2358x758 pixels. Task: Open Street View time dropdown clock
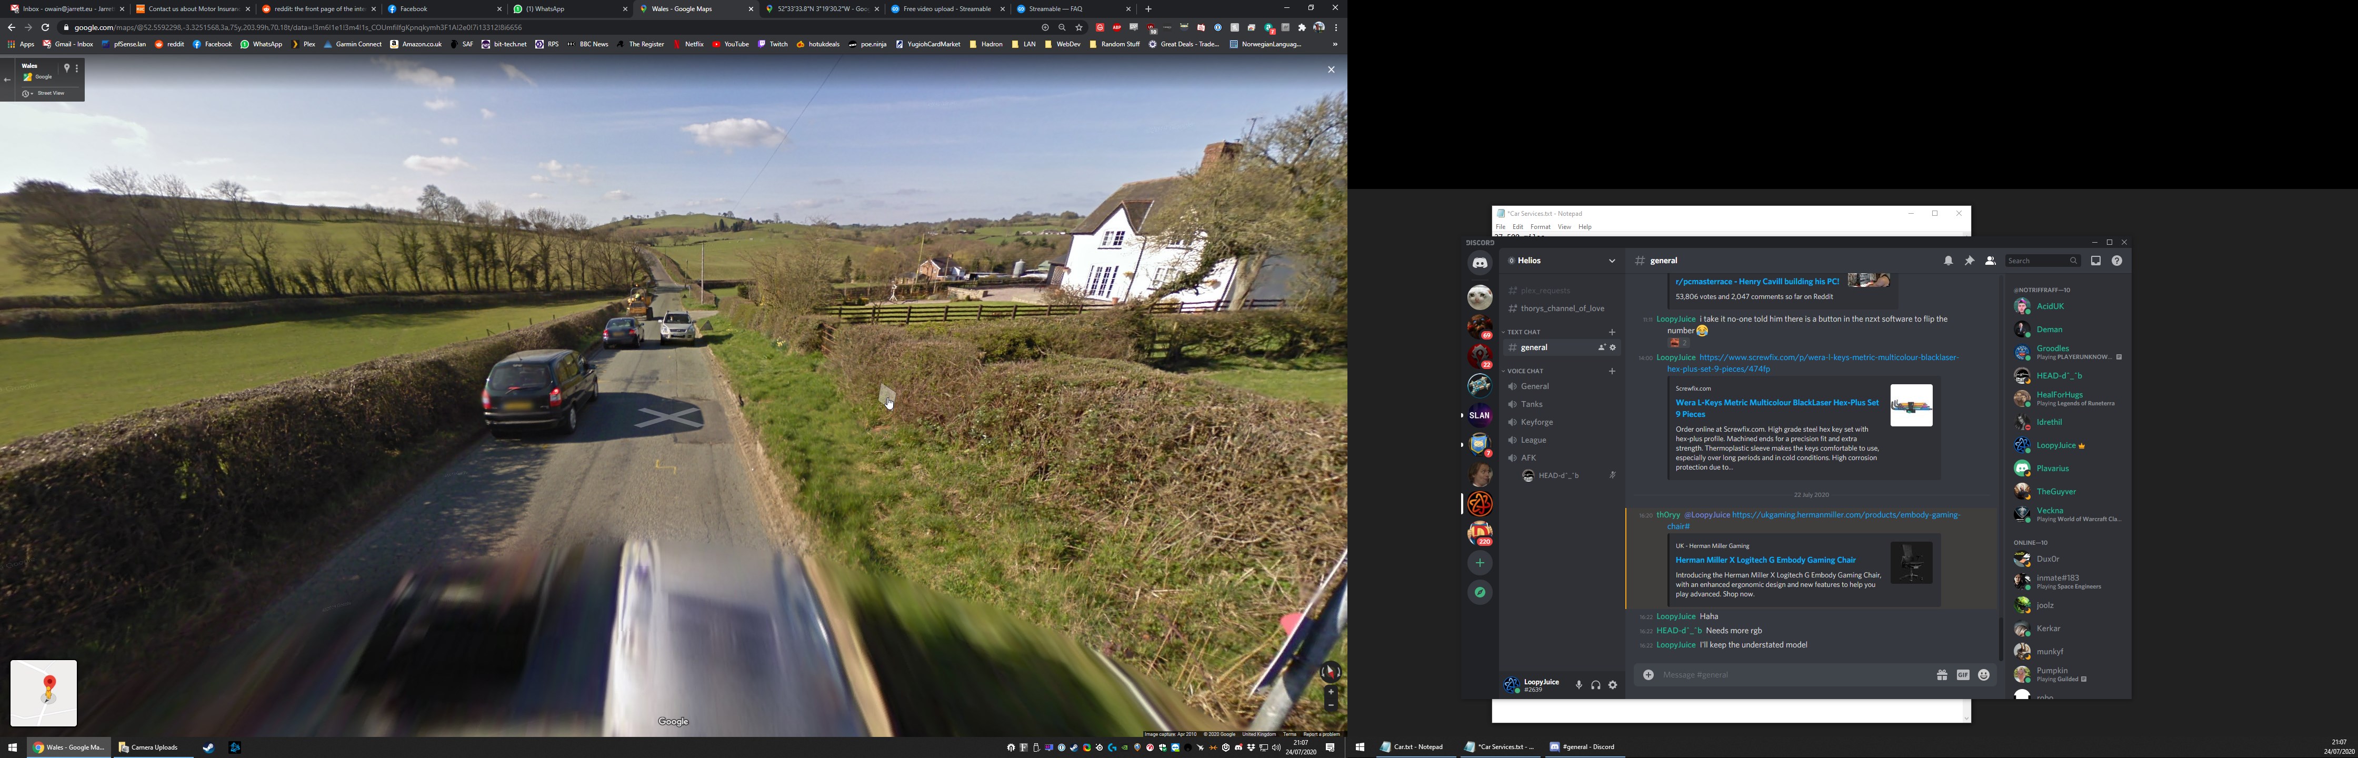(27, 93)
